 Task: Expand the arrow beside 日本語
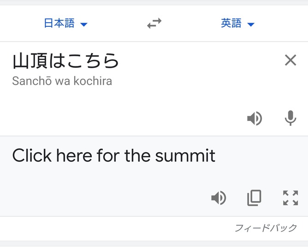(x=84, y=24)
